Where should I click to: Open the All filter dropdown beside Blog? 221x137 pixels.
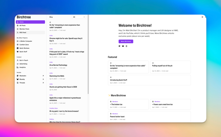(x=79, y=17)
